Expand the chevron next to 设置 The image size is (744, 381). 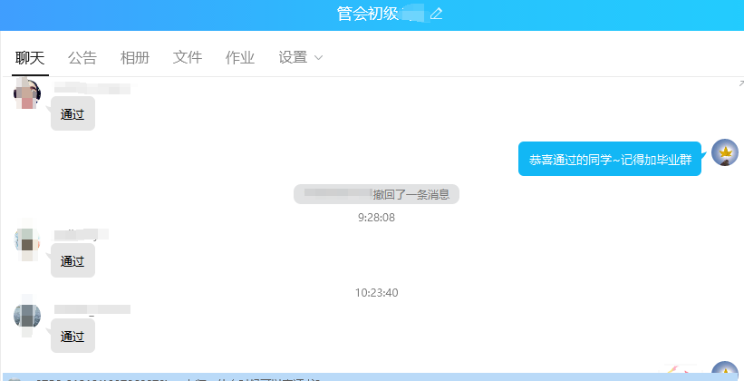click(x=318, y=58)
